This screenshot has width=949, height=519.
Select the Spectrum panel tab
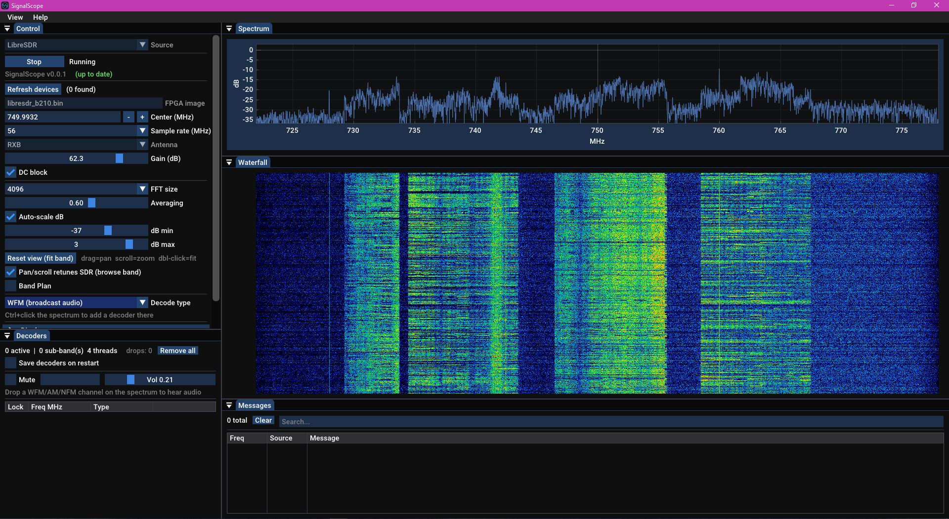pyautogui.click(x=254, y=29)
